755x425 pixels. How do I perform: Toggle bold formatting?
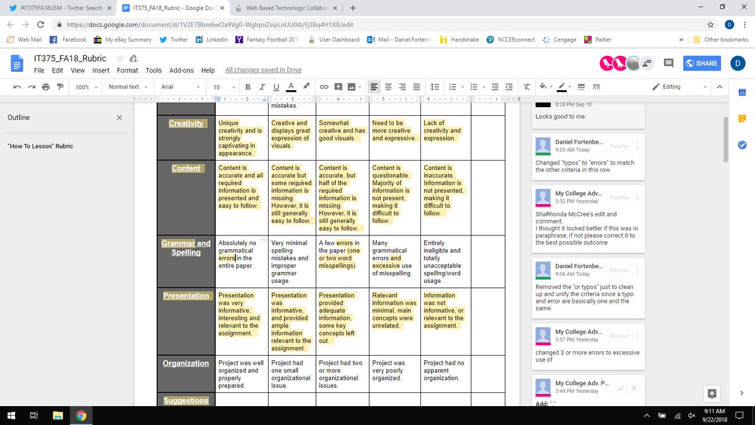(248, 87)
